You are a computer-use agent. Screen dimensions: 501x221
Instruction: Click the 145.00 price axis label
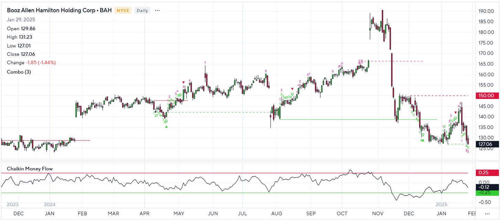click(487, 106)
